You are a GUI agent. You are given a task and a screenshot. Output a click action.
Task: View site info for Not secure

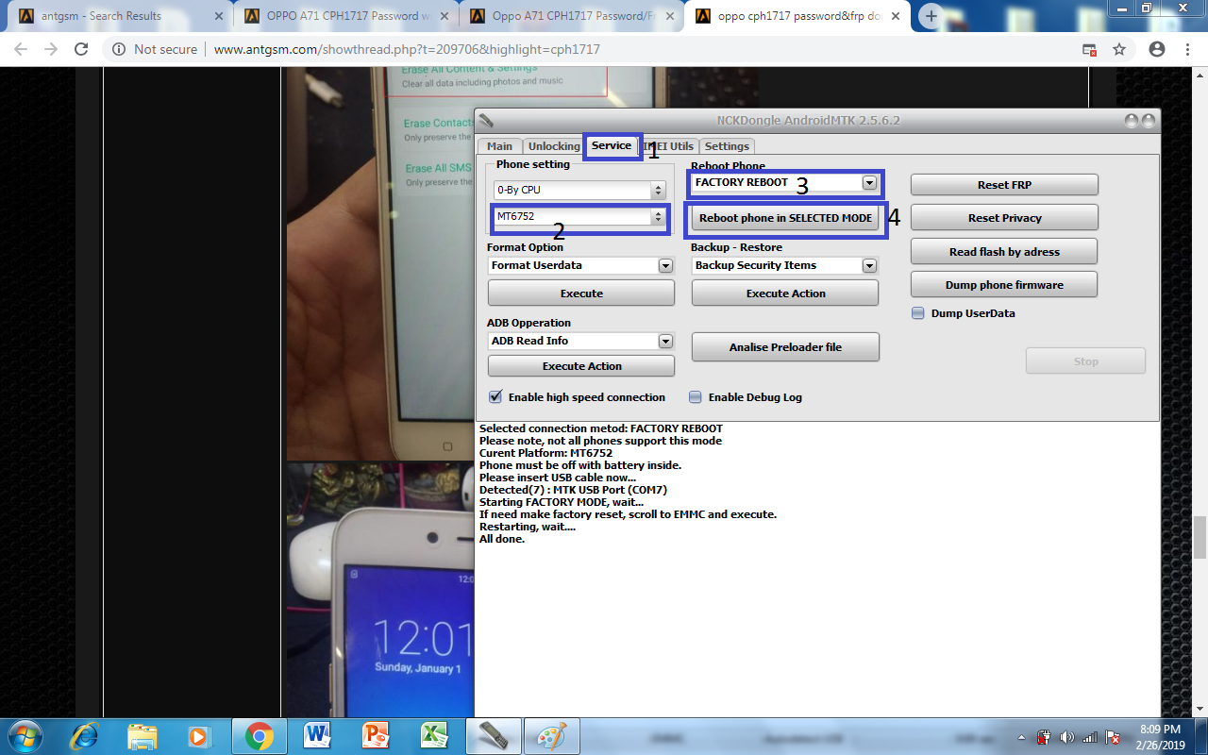point(155,49)
